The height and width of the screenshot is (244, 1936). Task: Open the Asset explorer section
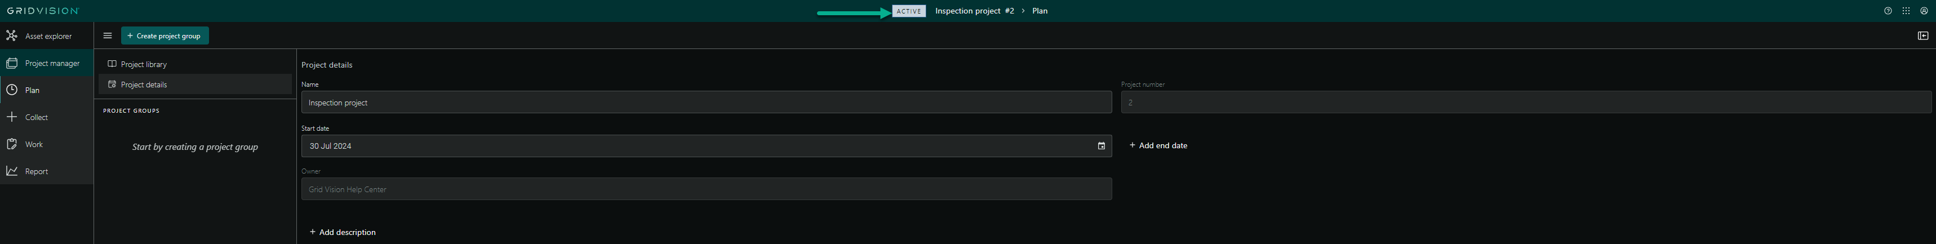point(47,36)
